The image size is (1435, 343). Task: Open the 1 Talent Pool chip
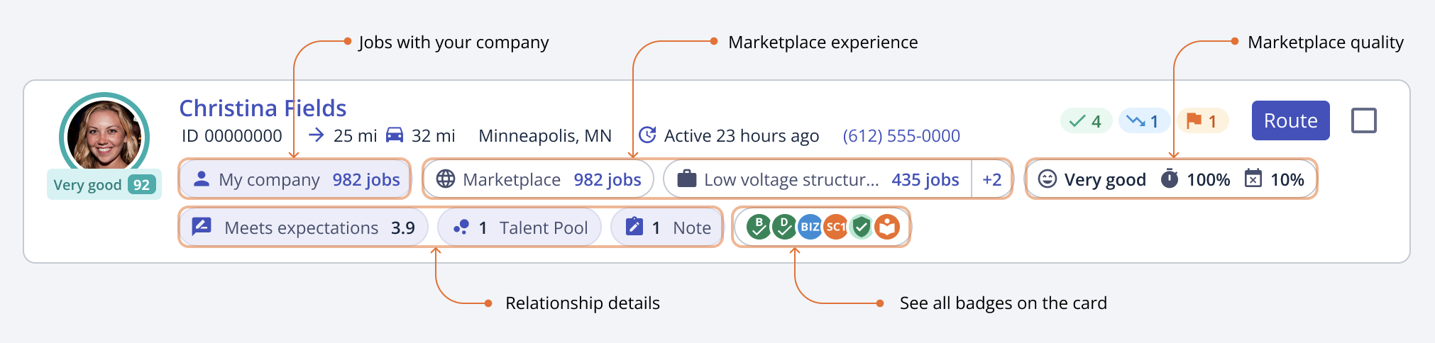[x=519, y=227]
